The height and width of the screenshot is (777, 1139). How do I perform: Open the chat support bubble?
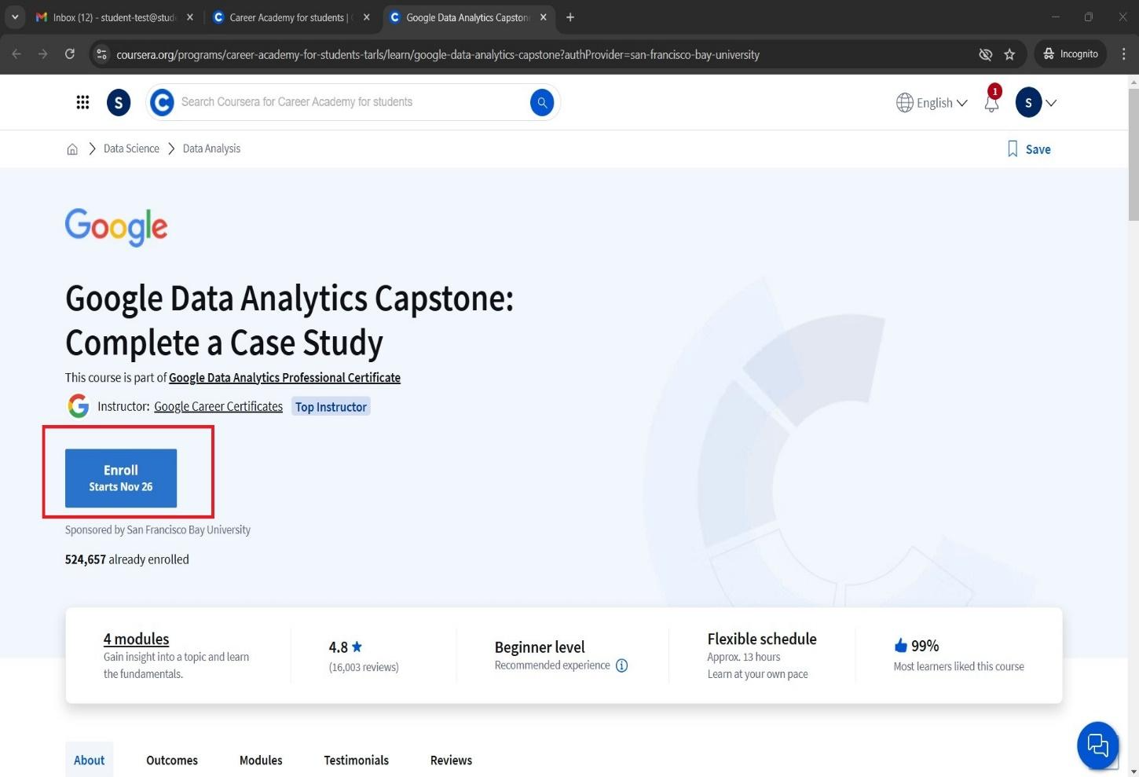coord(1097,744)
